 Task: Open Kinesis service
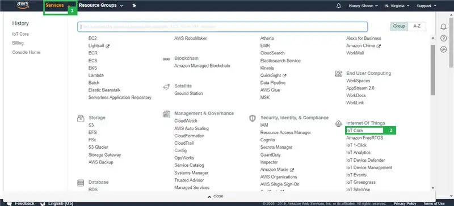[x=267, y=68]
